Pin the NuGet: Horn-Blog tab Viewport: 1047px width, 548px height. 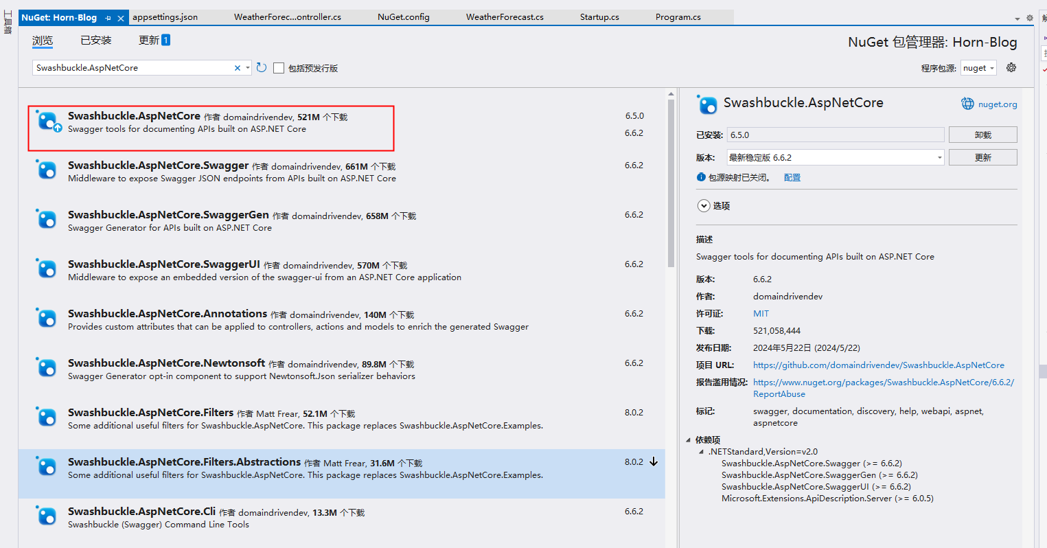pos(108,18)
